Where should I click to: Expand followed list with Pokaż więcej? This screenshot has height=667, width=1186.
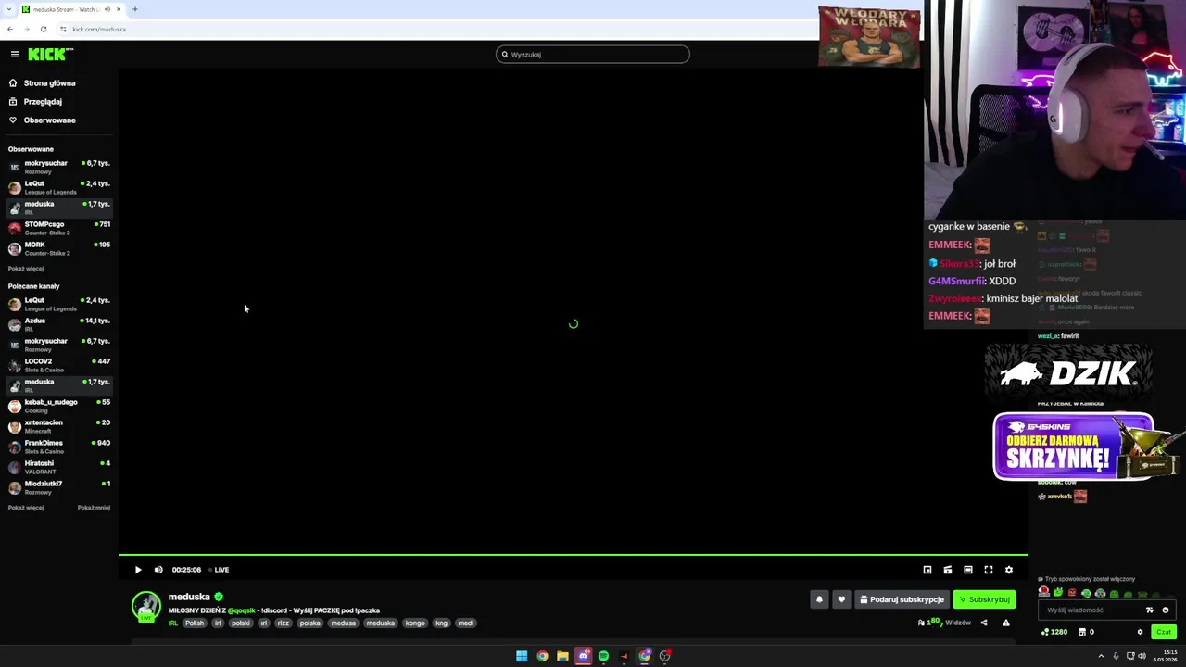[26, 269]
